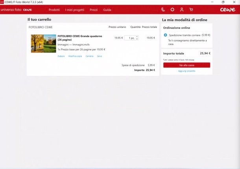Click 1x Prezzo base per 26 pagine text
Screen dimensions: 240x169
tap(81, 50)
